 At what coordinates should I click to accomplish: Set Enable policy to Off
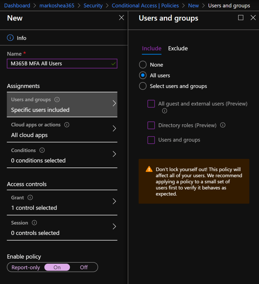pyautogui.click(x=84, y=267)
